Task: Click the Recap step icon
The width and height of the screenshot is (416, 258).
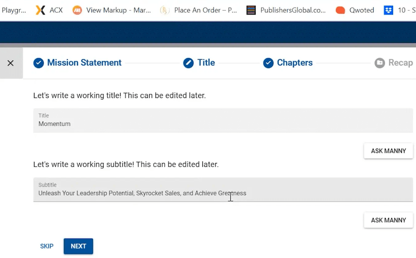Action: [380, 63]
